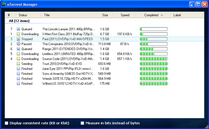Select Wilfred.US.S01E12.HDTV title
The width and height of the screenshot is (209, 129).
[68, 84]
